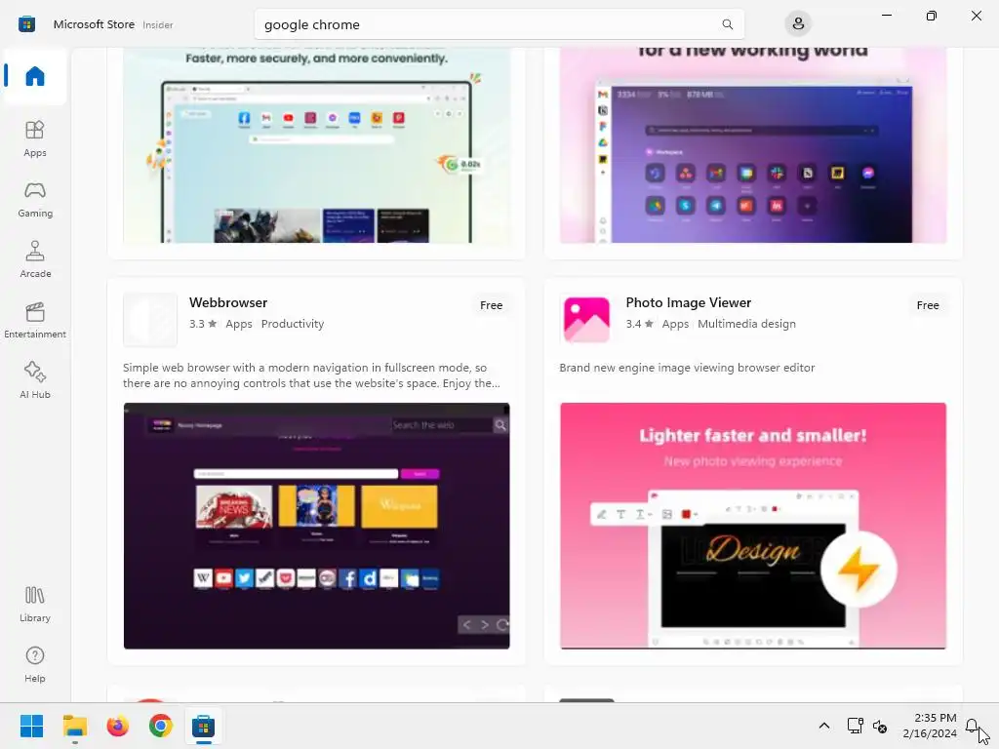Click the 3.3 star rating of Webbrowser
This screenshot has height=749, width=999.
[x=203, y=324]
